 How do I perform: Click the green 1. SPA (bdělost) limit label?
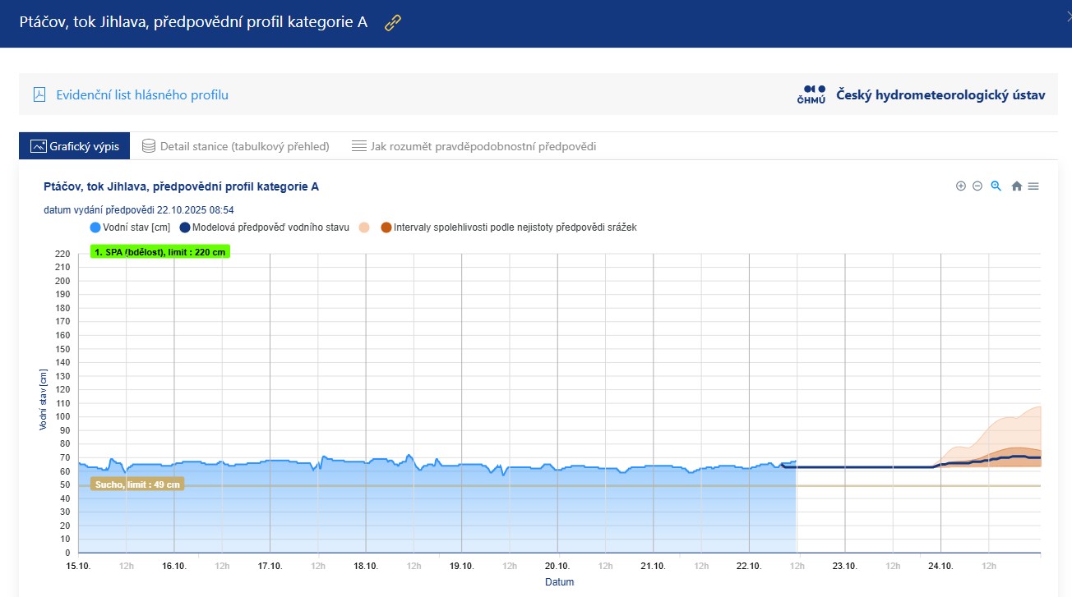coord(160,252)
